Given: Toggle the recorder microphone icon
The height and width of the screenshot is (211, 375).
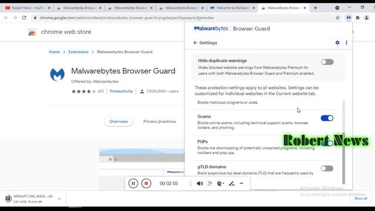Looking at the screenshot, I should click(x=210, y=183).
